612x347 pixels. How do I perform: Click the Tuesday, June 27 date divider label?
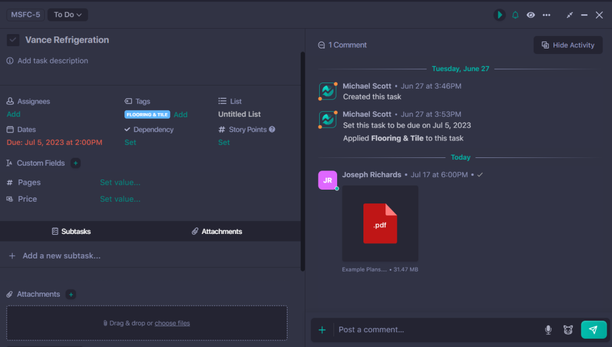460,69
